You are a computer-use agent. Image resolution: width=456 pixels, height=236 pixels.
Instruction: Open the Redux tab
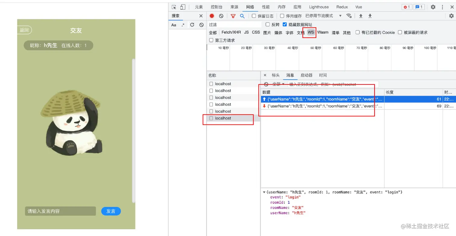[x=342, y=7]
